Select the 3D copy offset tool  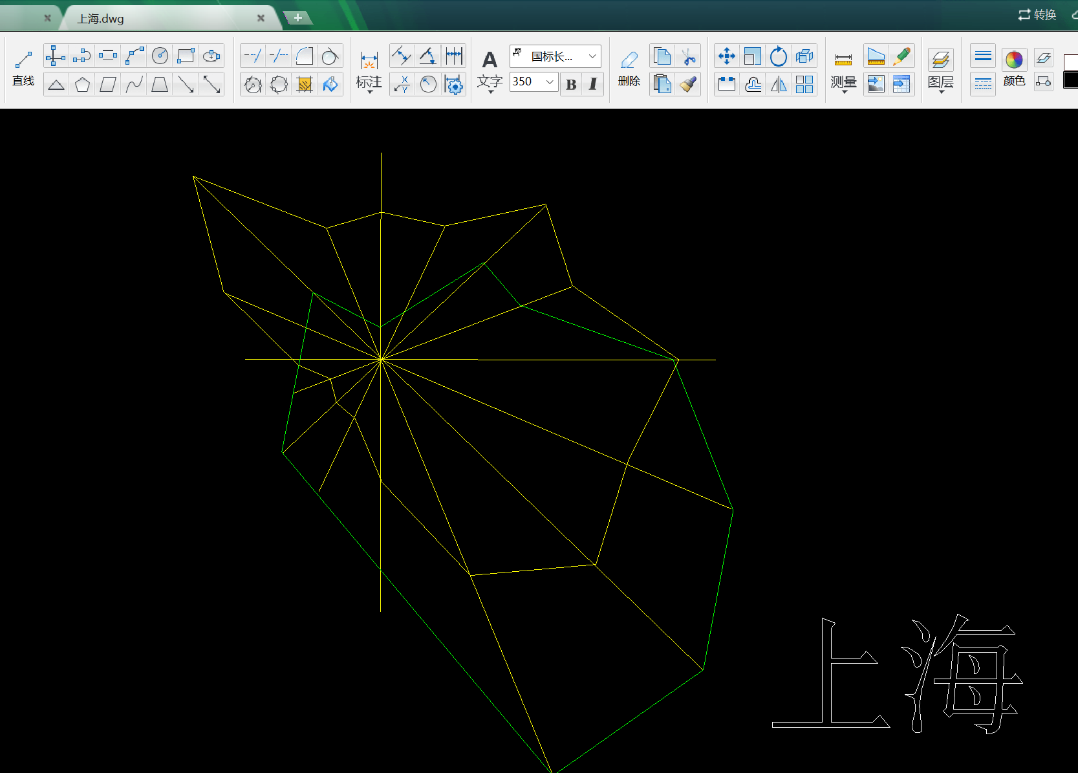[x=804, y=56]
